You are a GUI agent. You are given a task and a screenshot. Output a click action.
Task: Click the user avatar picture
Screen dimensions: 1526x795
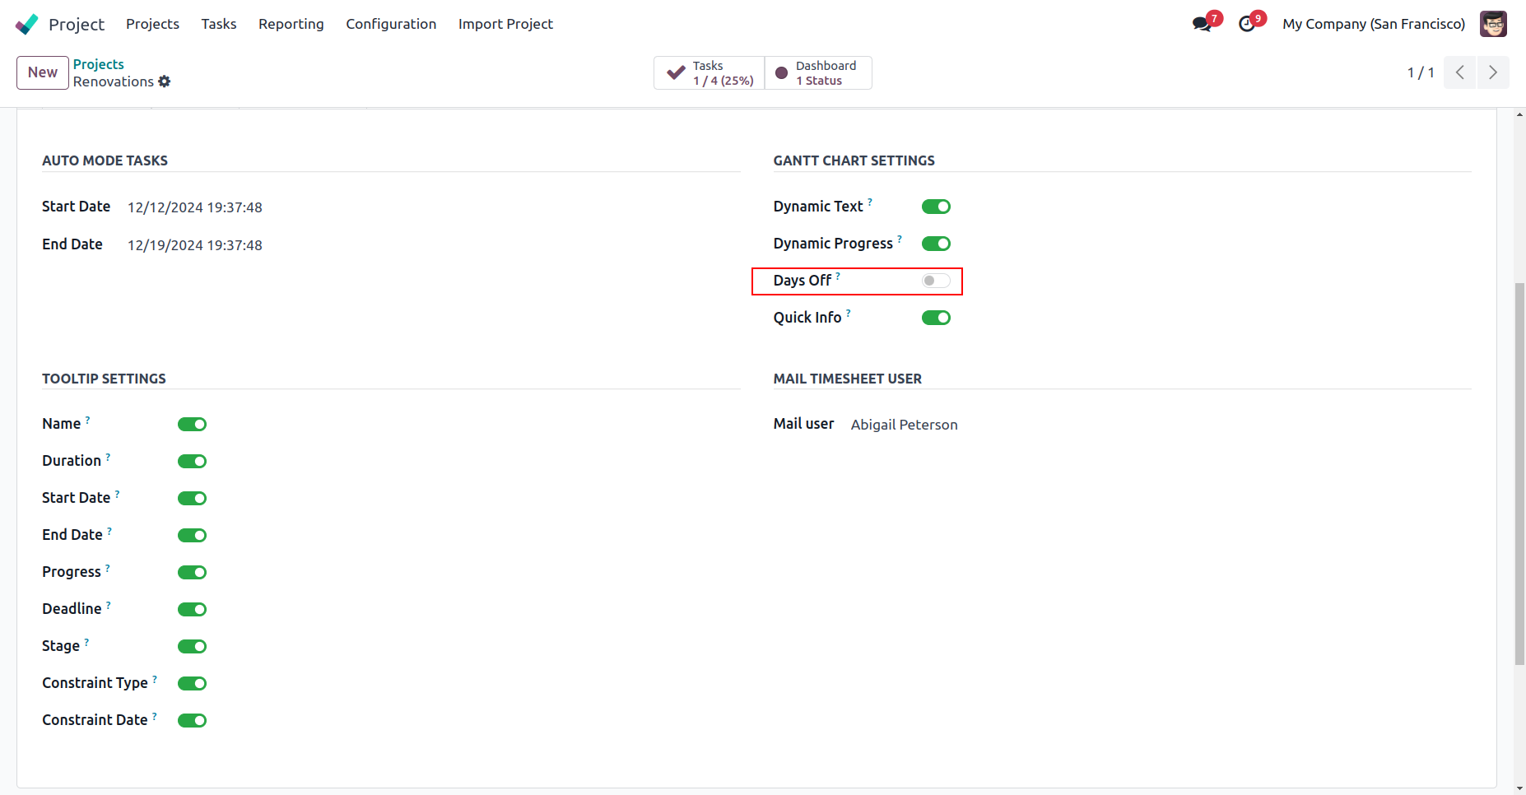1493,24
